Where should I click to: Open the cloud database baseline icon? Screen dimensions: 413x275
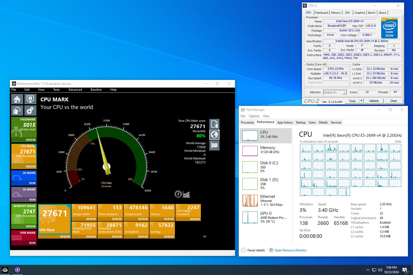17,111
